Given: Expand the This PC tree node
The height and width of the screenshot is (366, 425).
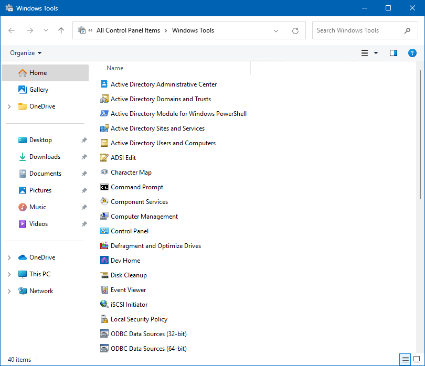Looking at the screenshot, I should click(x=9, y=274).
